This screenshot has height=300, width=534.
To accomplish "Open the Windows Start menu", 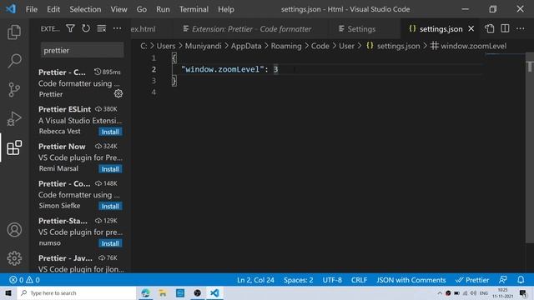I will (8, 292).
